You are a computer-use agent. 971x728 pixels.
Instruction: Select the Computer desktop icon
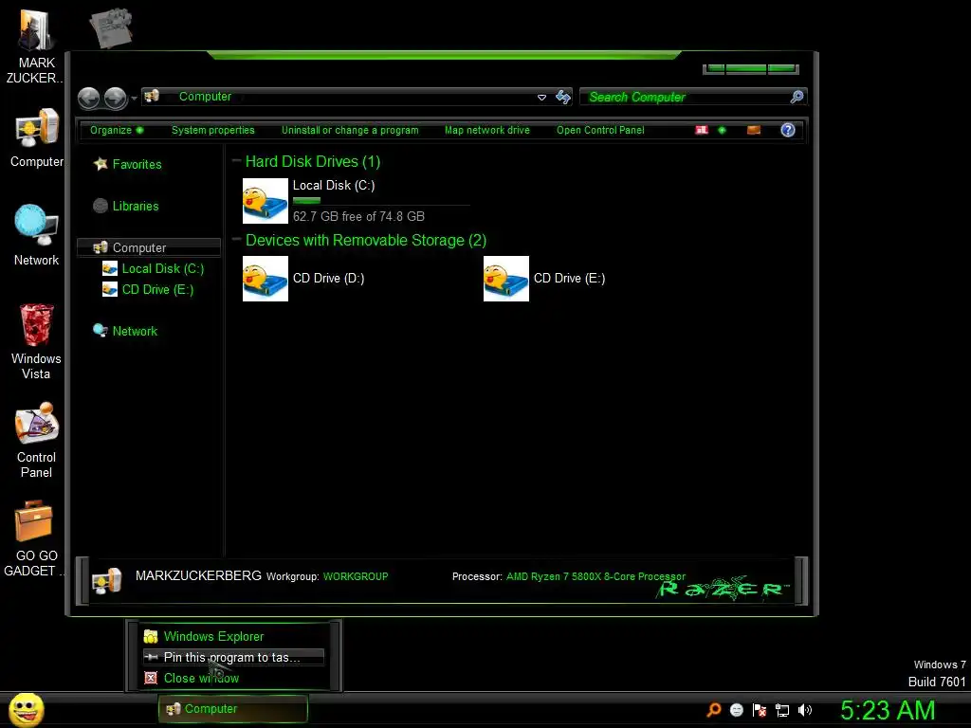click(37, 137)
